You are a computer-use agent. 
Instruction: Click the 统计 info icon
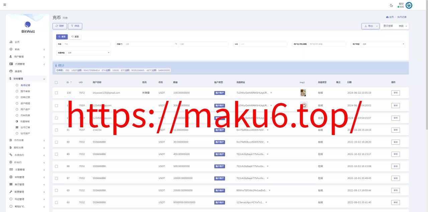click(57, 66)
